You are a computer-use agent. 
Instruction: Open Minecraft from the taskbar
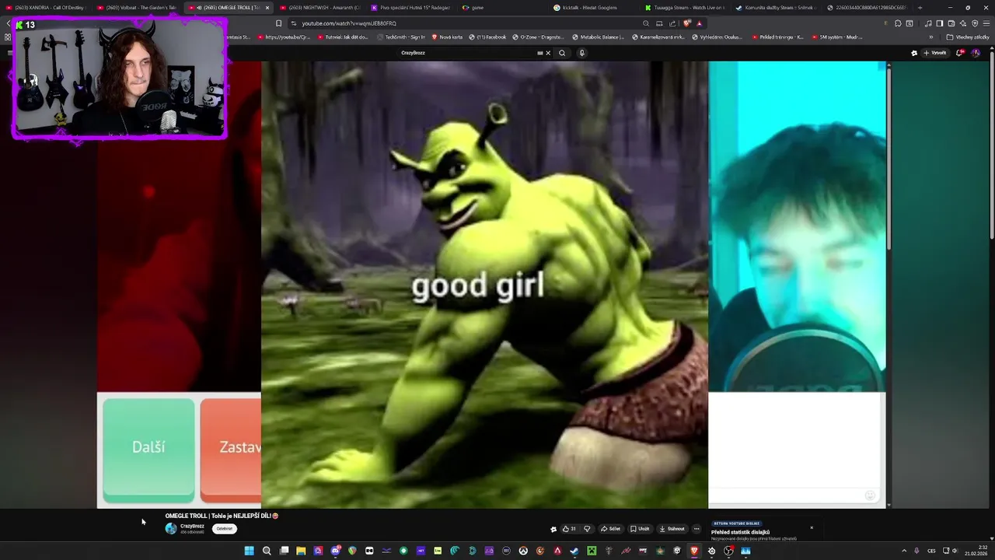point(592,551)
